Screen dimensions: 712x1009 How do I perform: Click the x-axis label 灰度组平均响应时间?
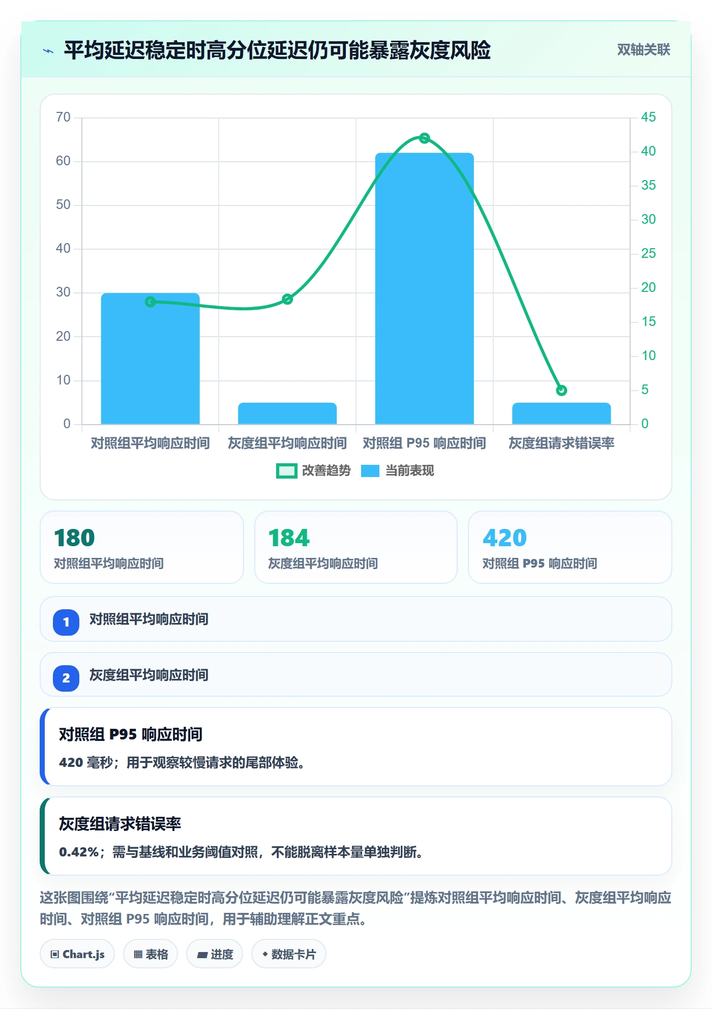tap(287, 443)
